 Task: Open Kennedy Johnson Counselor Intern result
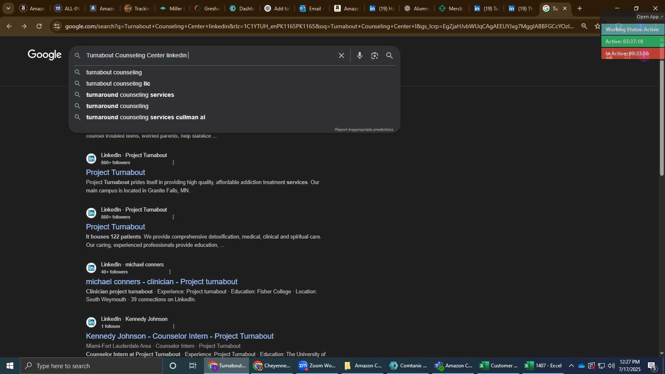pyautogui.click(x=180, y=336)
